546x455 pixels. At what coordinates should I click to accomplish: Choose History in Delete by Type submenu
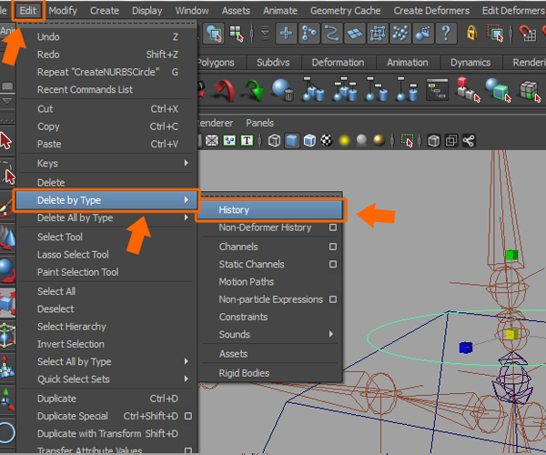coord(271,210)
